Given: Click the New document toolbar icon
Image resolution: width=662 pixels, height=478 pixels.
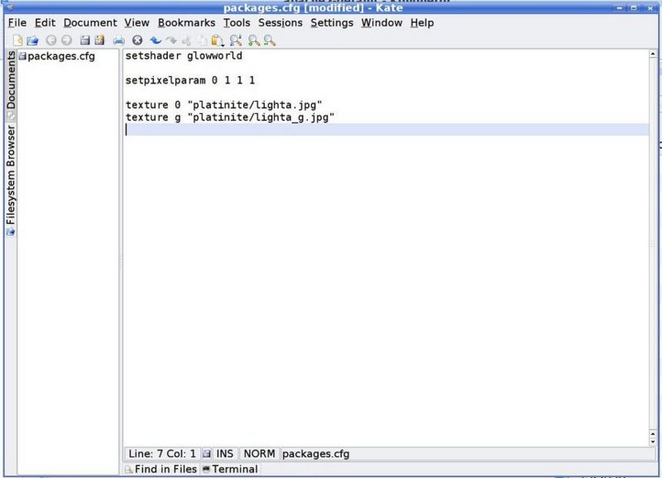Looking at the screenshot, I should pos(18,40).
